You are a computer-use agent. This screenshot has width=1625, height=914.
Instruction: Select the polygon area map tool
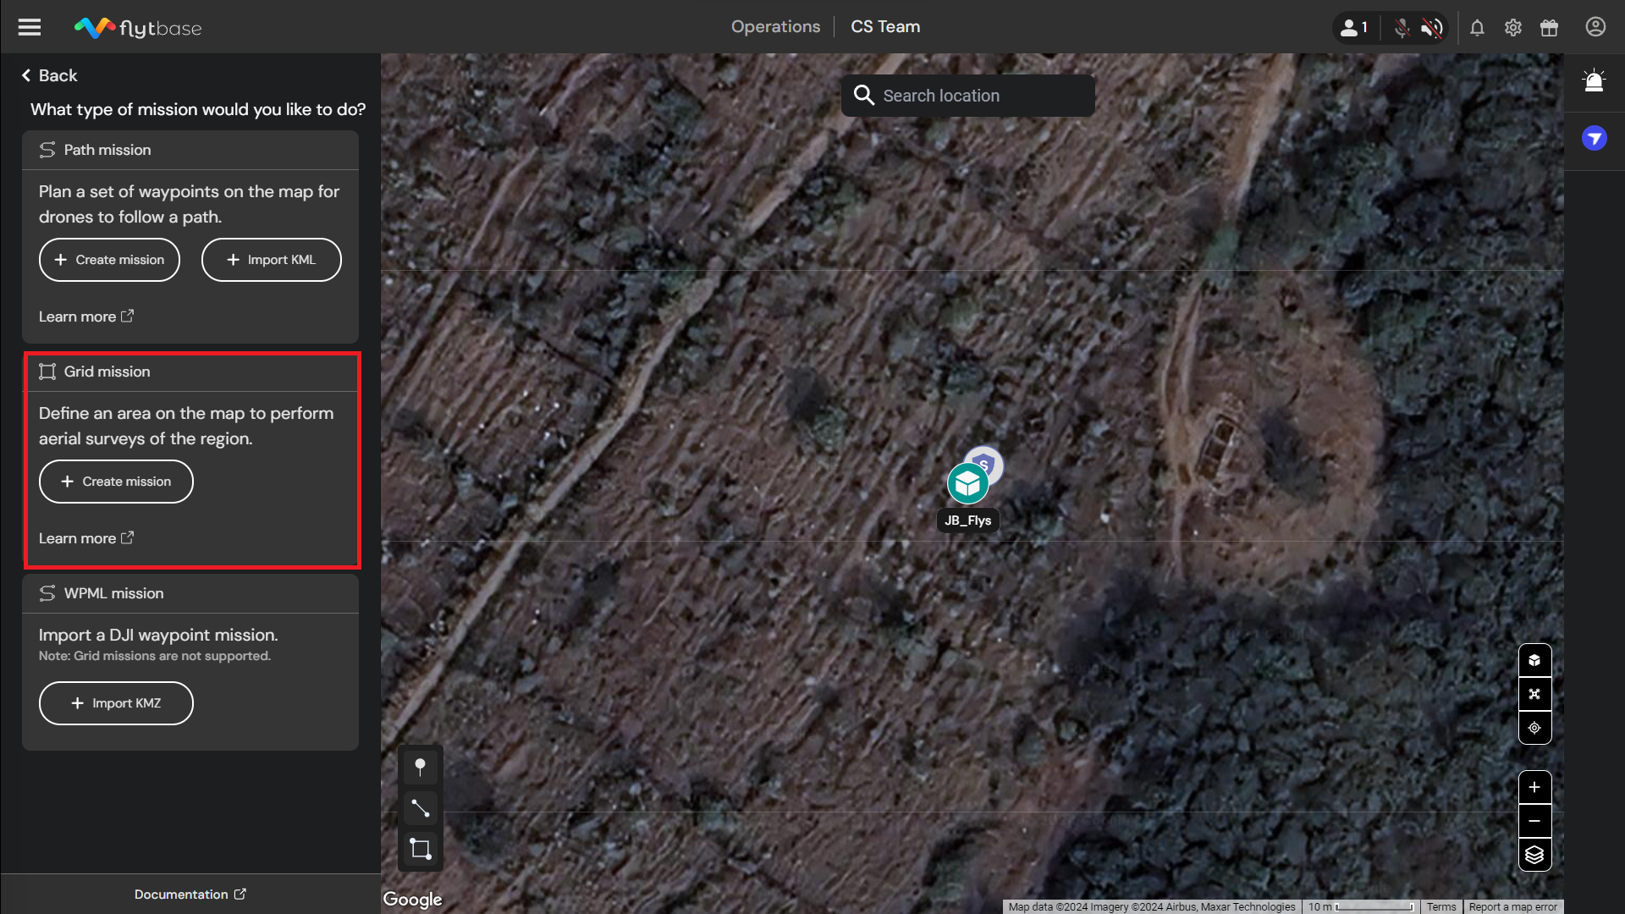pyautogui.click(x=420, y=849)
